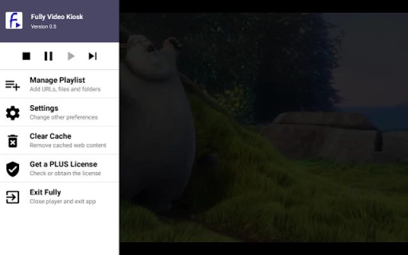Image resolution: width=408 pixels, height=255 pixels.
Task: Click the Version 0.5 text in header
Action: point(43,26)
